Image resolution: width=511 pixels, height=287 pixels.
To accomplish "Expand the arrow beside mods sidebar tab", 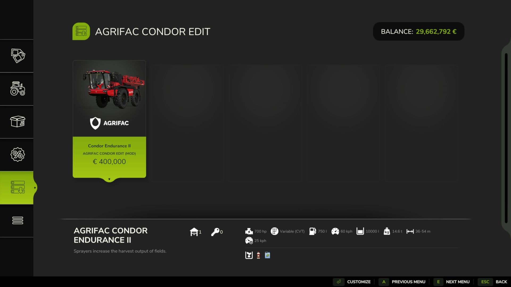I will [35, 188].
